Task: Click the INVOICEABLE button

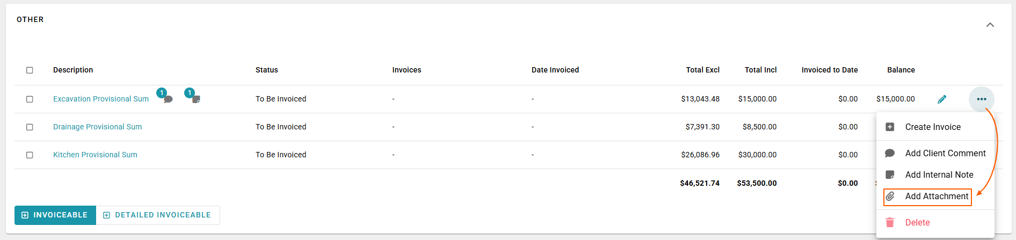Action: (55, 215)
